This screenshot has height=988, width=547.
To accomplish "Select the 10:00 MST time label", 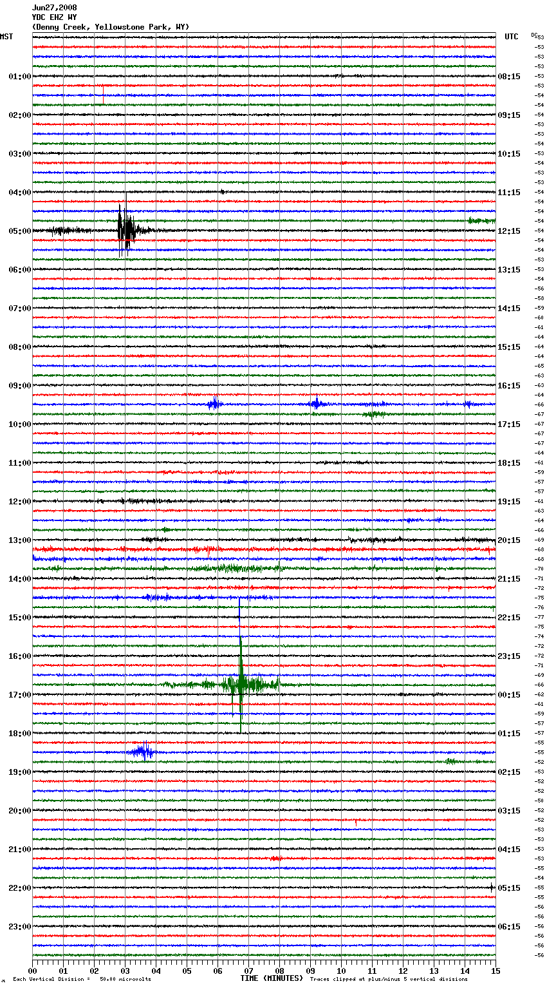I will tap(20, 424).
